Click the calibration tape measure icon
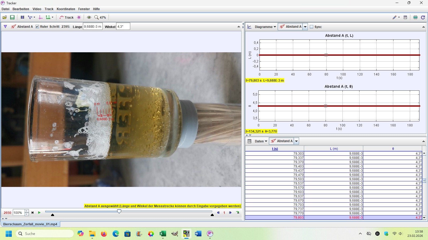 (48, 17)
